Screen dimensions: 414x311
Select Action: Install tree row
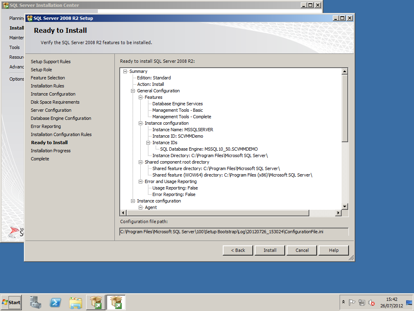[150, 84]
